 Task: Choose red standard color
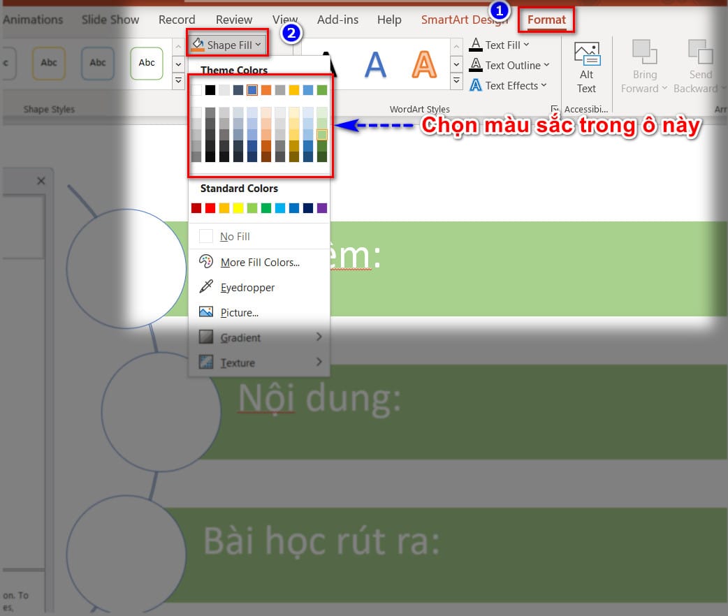210,208
